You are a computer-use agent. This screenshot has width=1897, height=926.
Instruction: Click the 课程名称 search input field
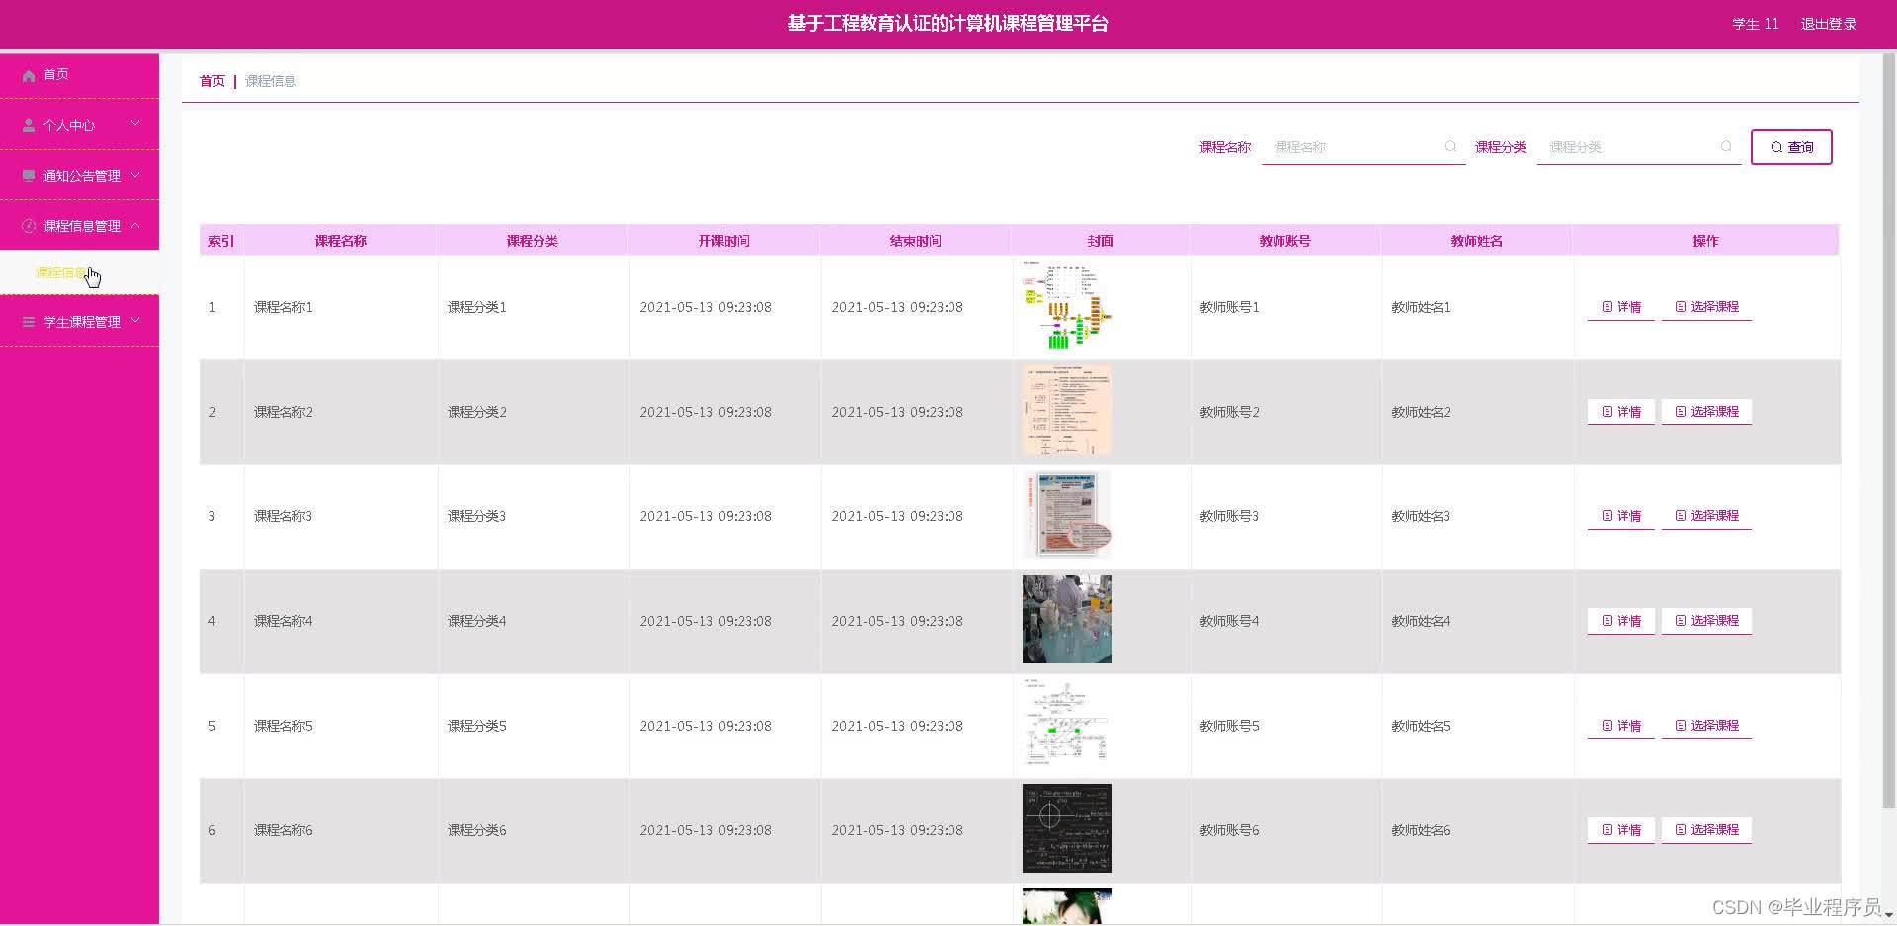coord(1363,147)
